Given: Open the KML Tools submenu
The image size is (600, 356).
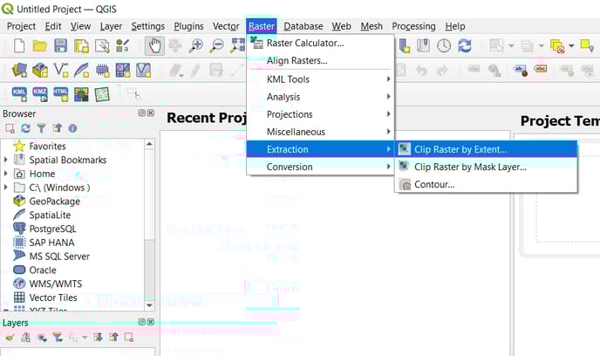Looking at the screenshot, I should [x=320, y=79].
